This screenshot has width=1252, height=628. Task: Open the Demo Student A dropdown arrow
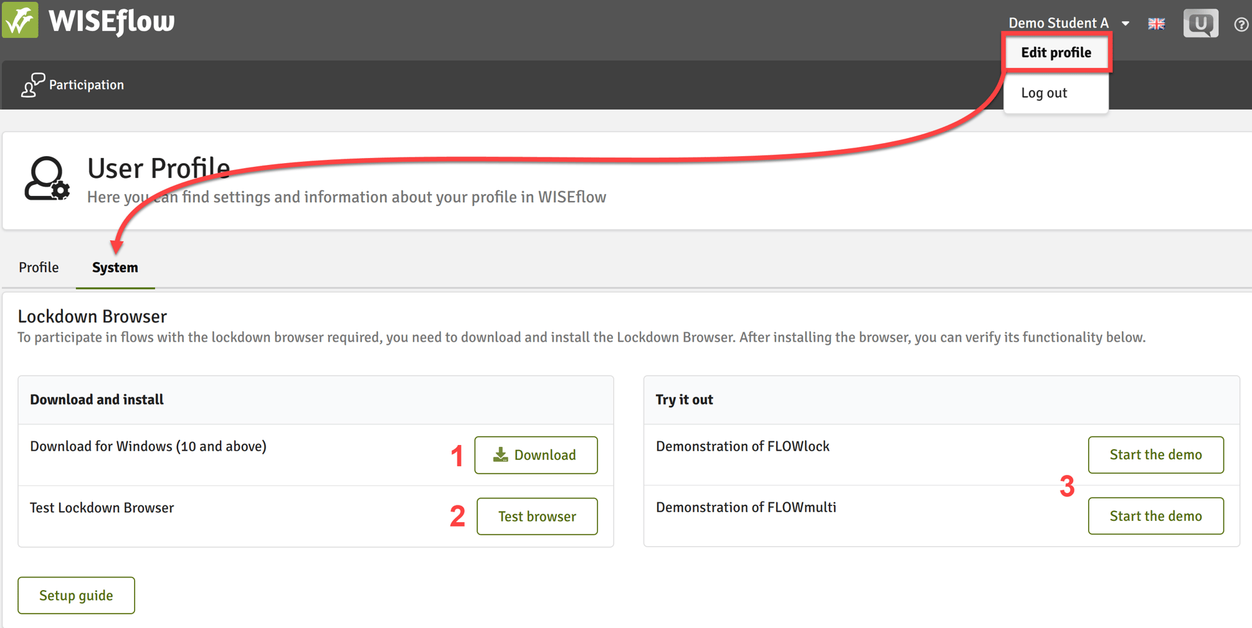1126,22
